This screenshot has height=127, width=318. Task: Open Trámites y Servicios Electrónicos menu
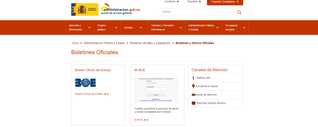(166, 28)
